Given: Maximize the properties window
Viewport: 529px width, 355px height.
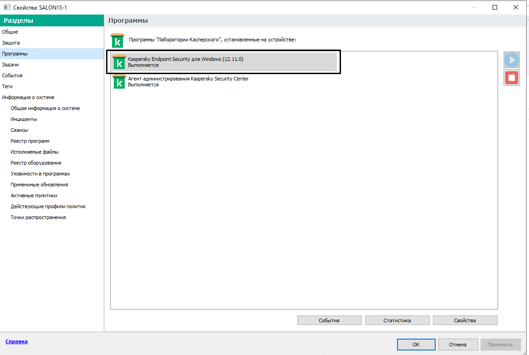Looking at the screenshot, I should tap(495, 7).
